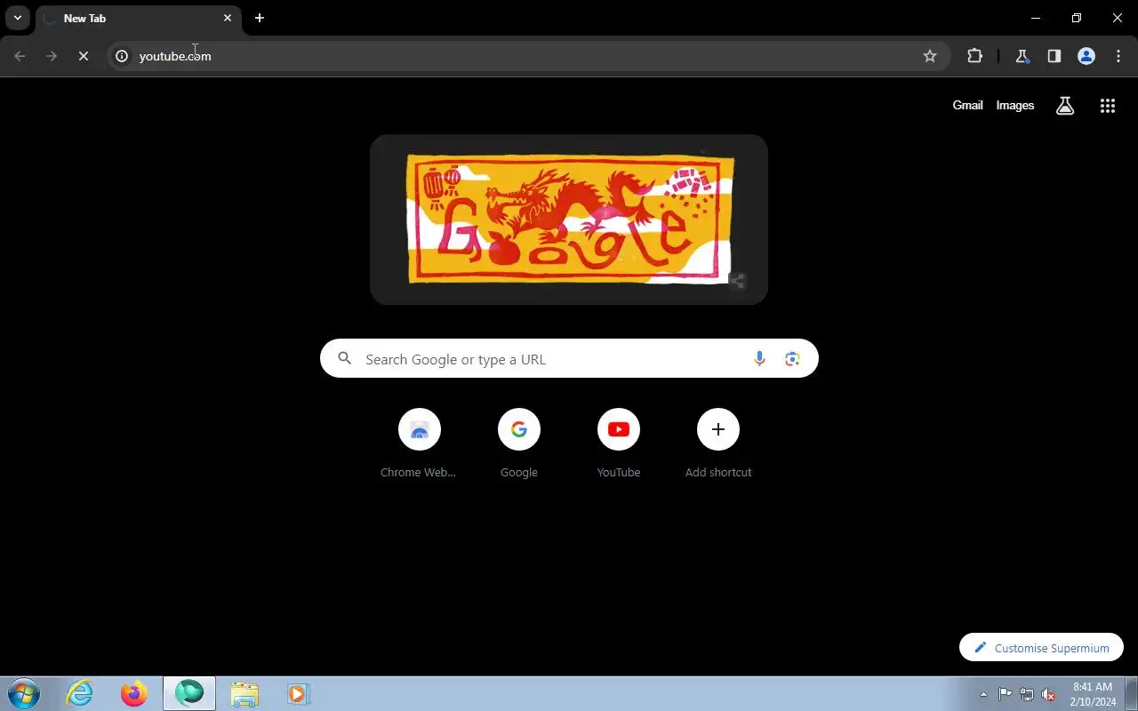This screenshot has width=1138, height=711.
Task: Go back to the previous page
Action: tap(20, 56)
